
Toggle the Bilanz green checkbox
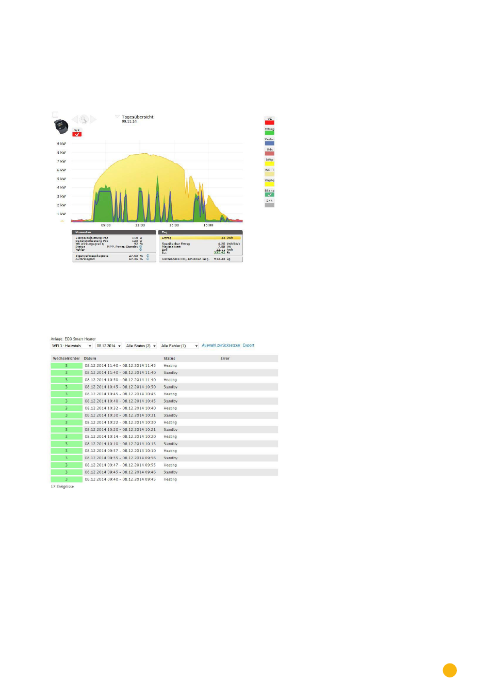269,195
